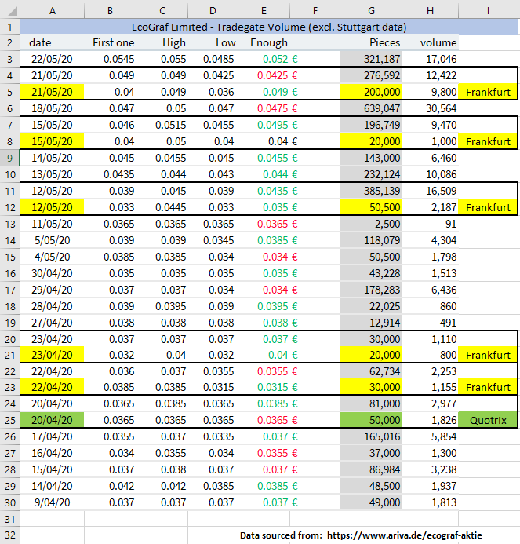Click the 'First one' header cell

pyautogui.click(x=110, y=42)
